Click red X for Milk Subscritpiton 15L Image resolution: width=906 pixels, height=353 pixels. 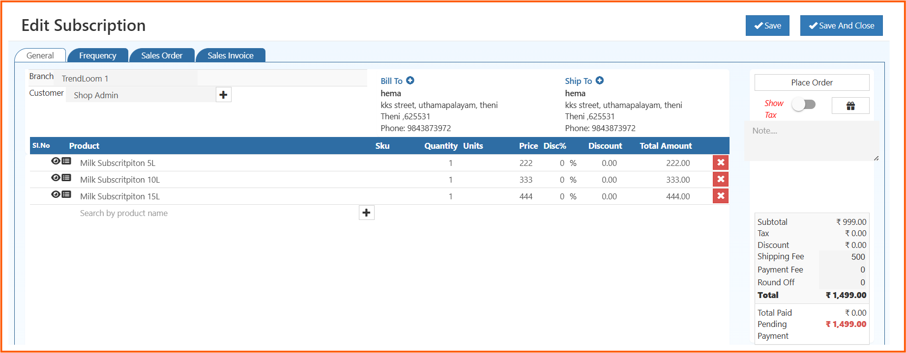720,196
